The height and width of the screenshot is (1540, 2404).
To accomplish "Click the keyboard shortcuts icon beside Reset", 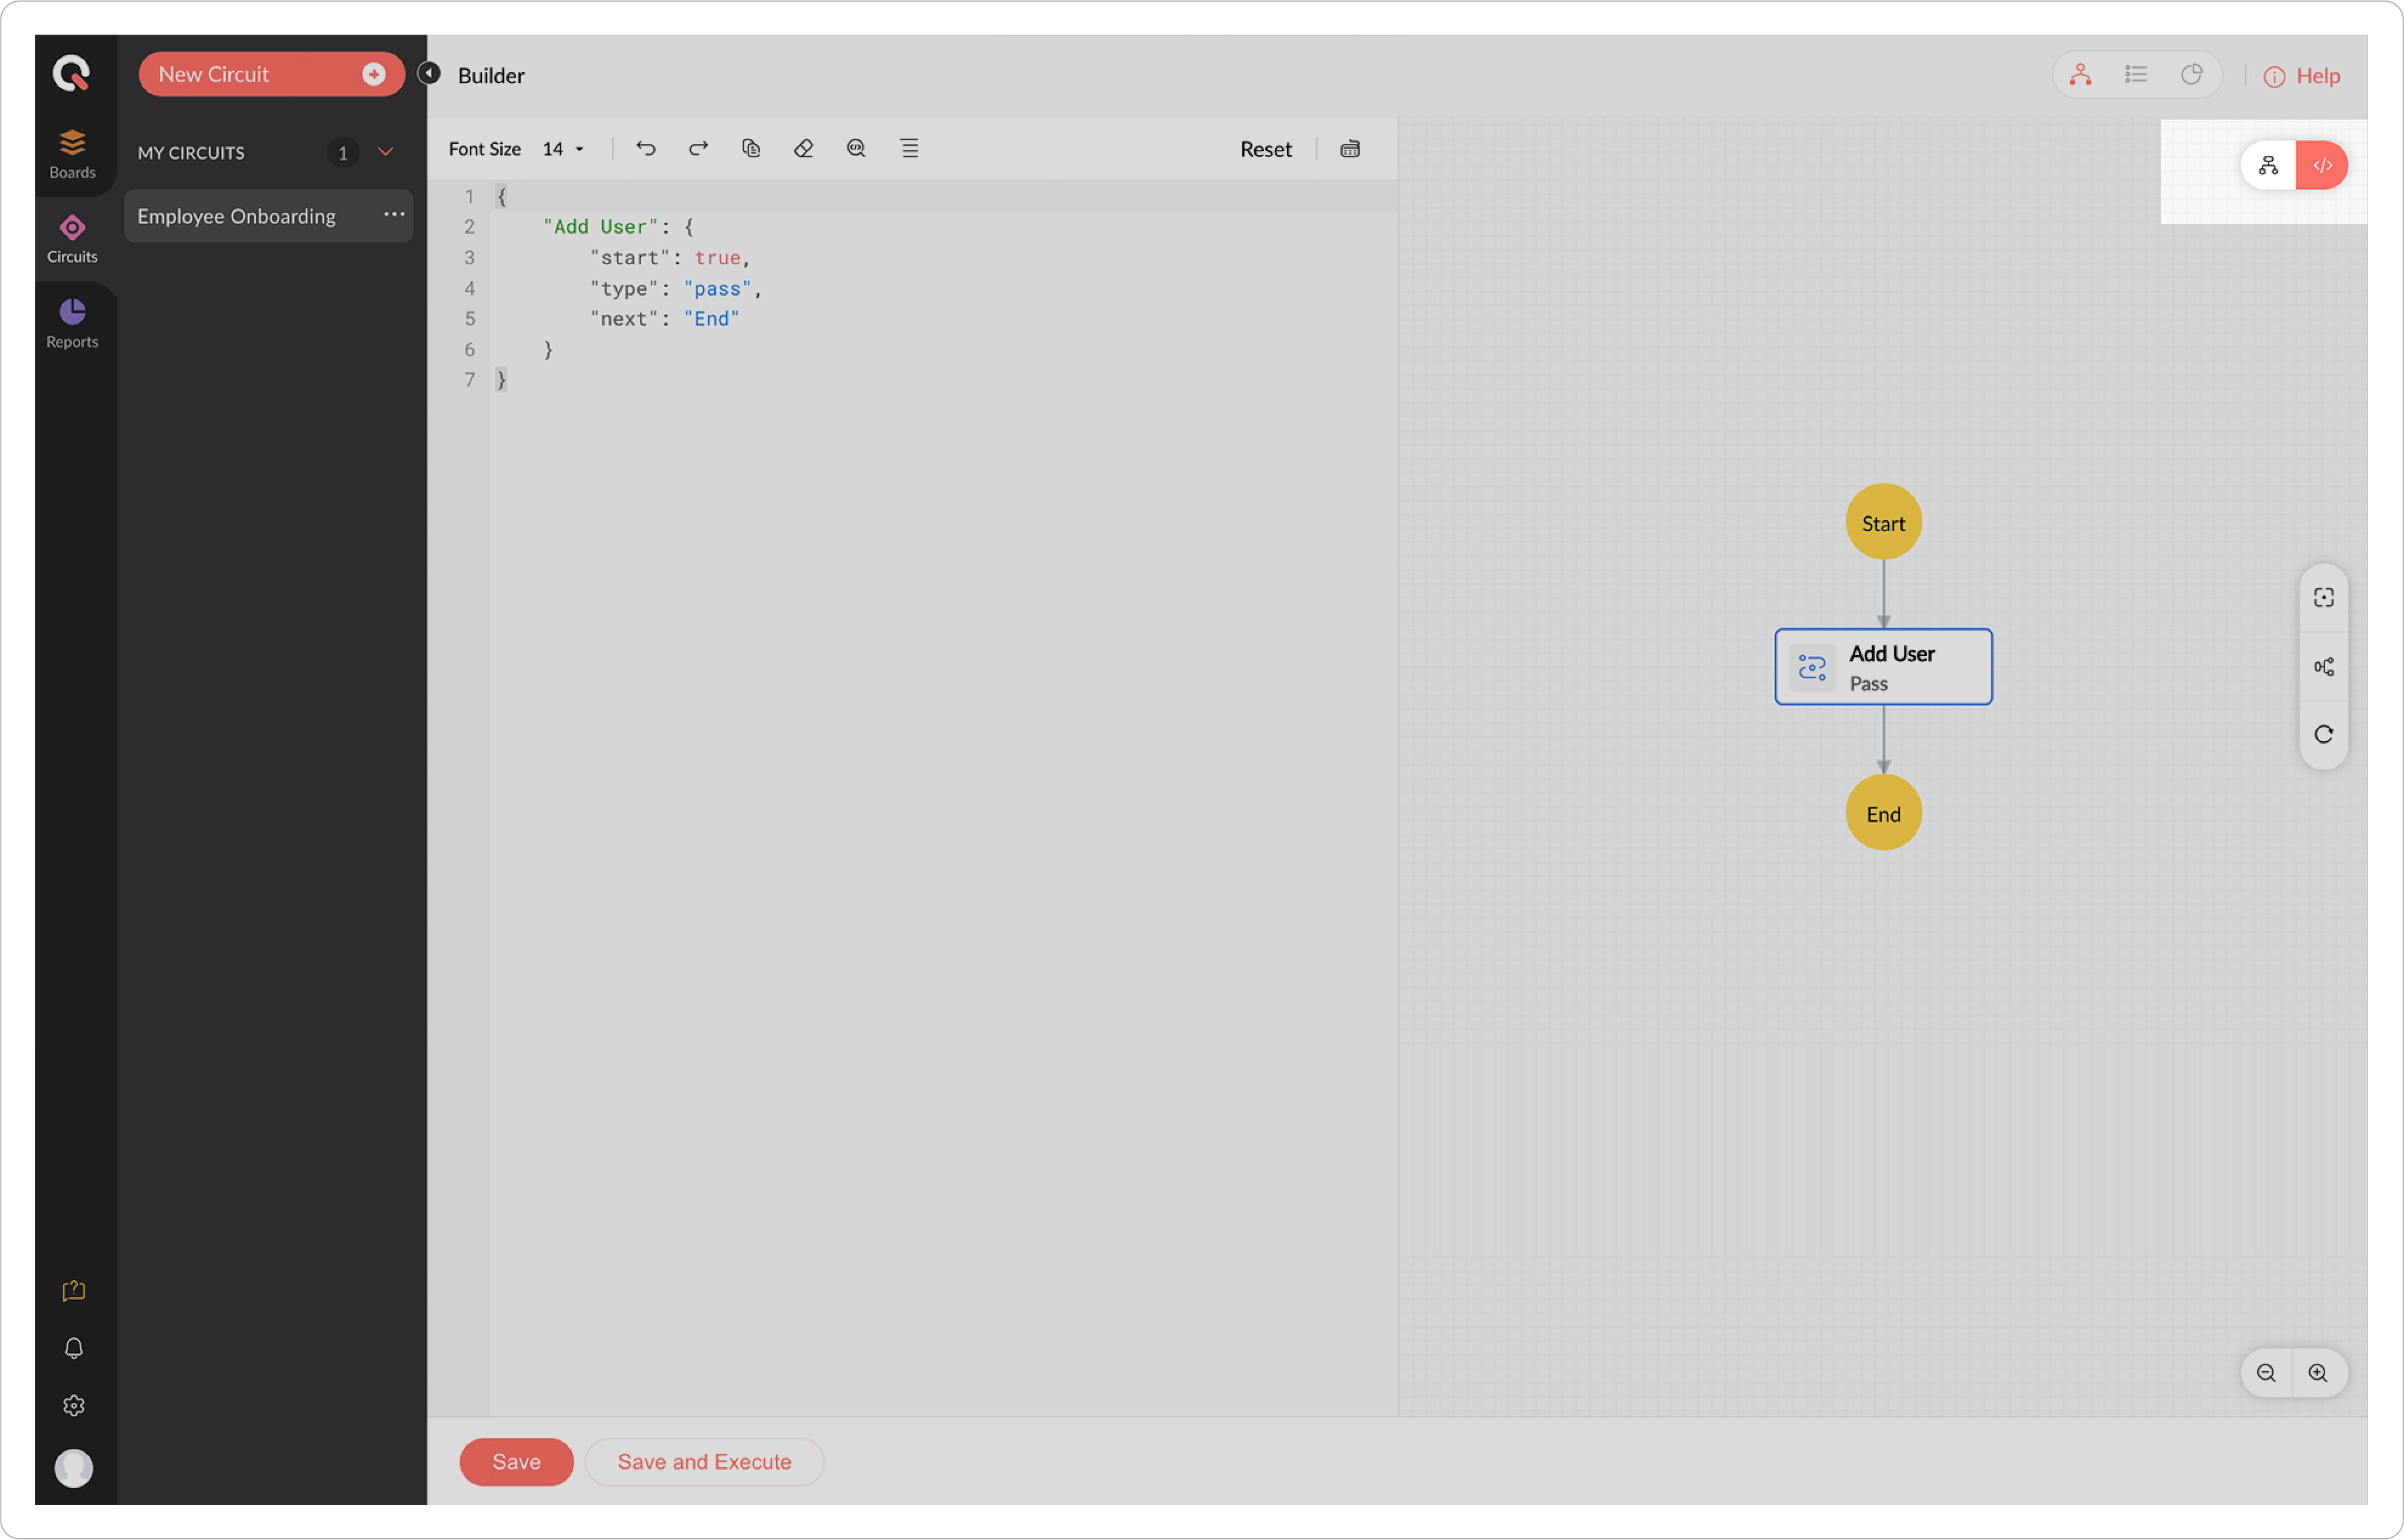I will pyautogui.click(x=1349, y=149).
